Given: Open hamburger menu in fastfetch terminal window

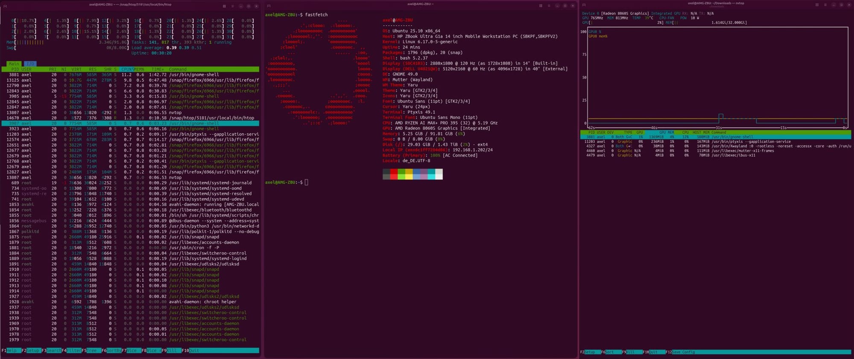Looking at the screenshot, I should [x=549, y=6].
